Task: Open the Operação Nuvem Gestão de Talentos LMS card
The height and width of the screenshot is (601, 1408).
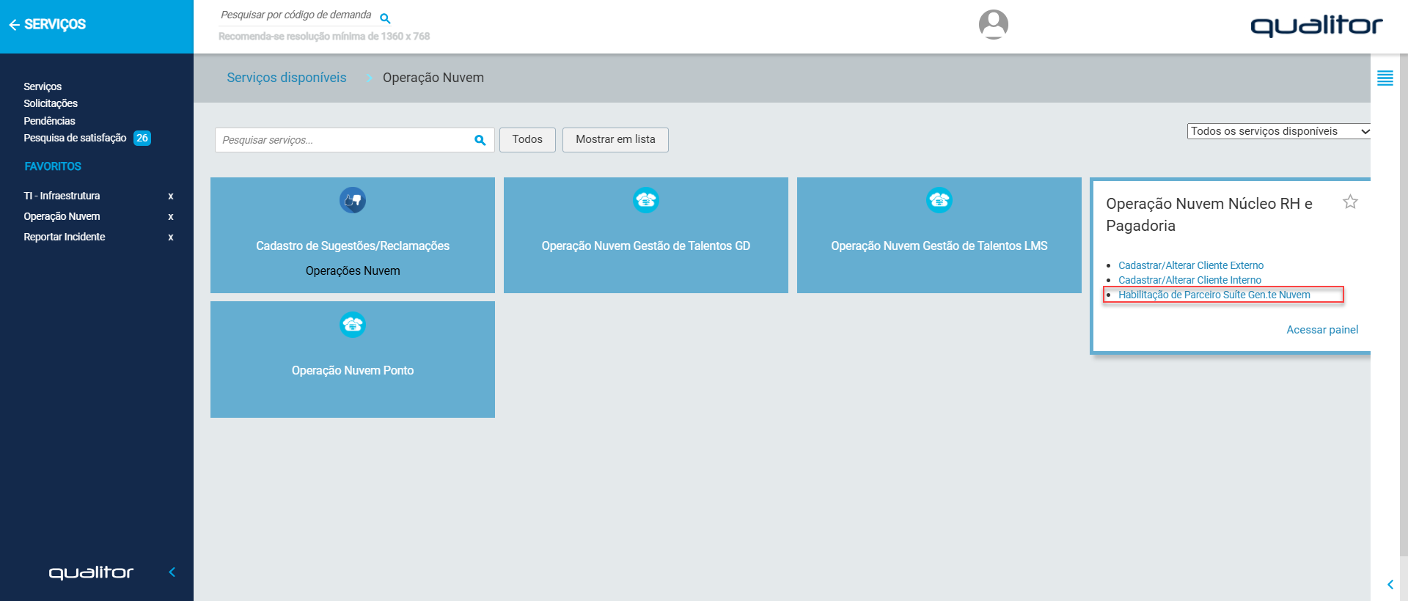Action: [939, 235]
